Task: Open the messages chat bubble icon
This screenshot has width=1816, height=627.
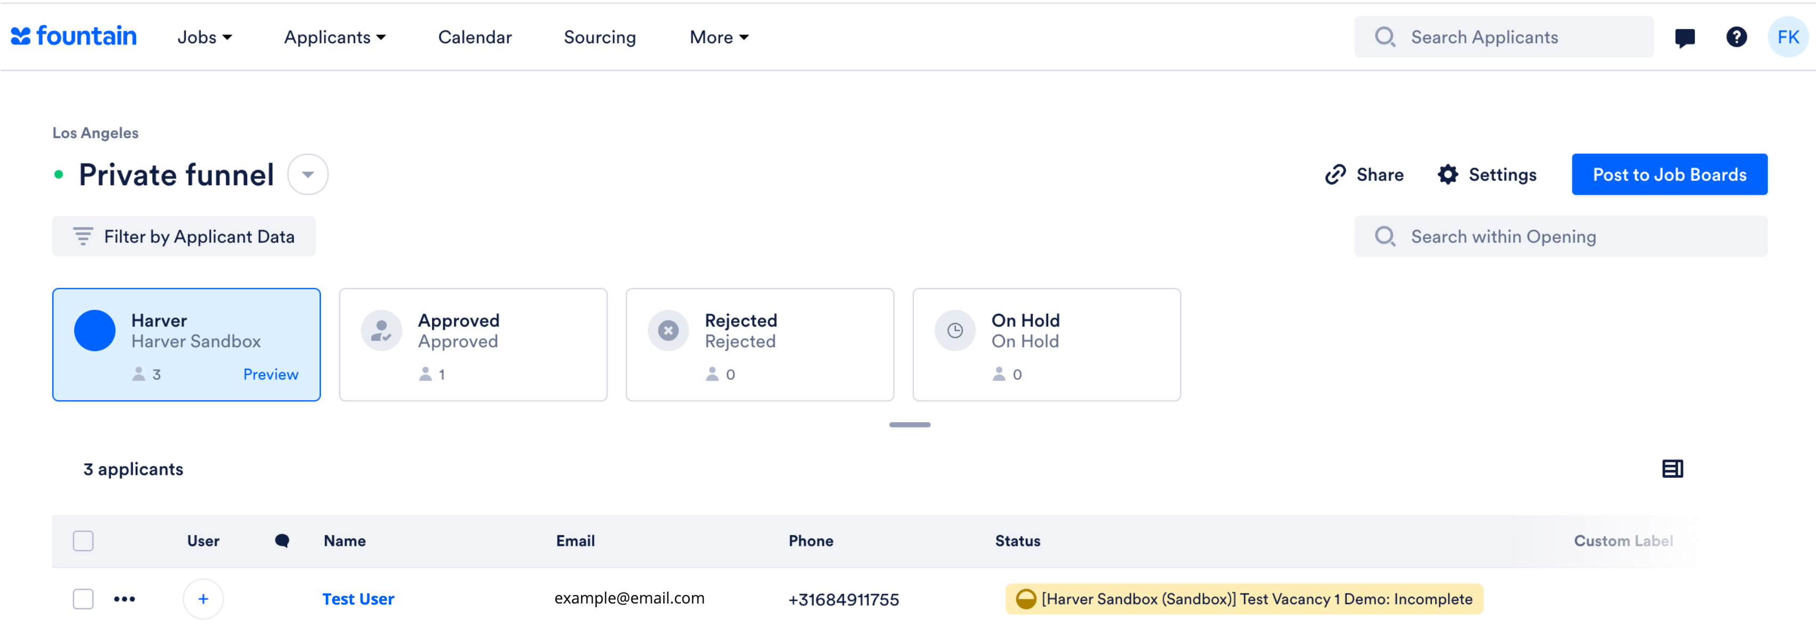Action: [1685, 37]
